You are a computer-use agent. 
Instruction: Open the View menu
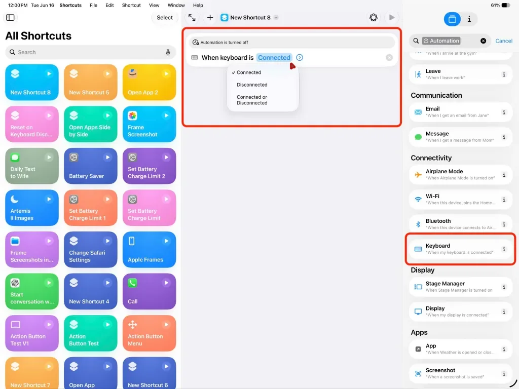tap(154, 5)
